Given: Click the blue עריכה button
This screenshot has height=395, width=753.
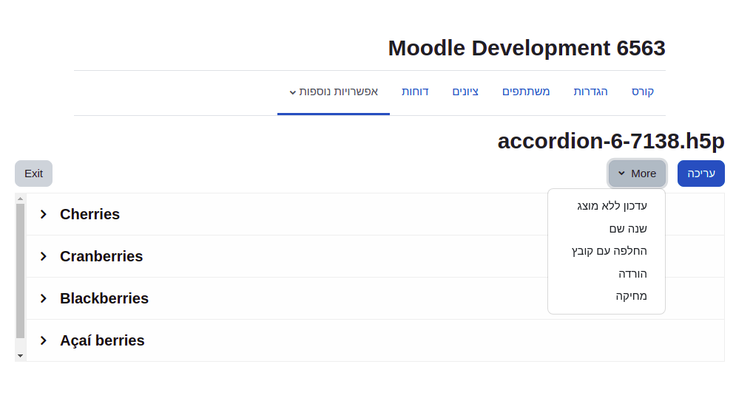Looking at the screenshot, I should (701, 174).
